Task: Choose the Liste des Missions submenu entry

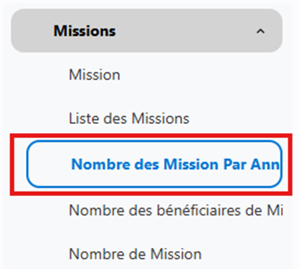Action: click(129, 118)
